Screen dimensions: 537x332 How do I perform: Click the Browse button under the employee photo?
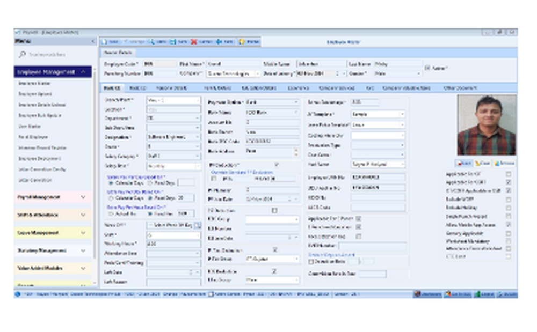504,163
